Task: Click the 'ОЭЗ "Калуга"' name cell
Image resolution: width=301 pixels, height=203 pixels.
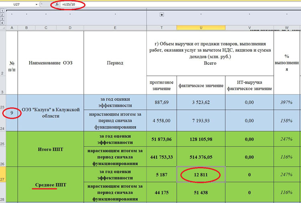Action: pyautogui.click(x=51, y=113)
